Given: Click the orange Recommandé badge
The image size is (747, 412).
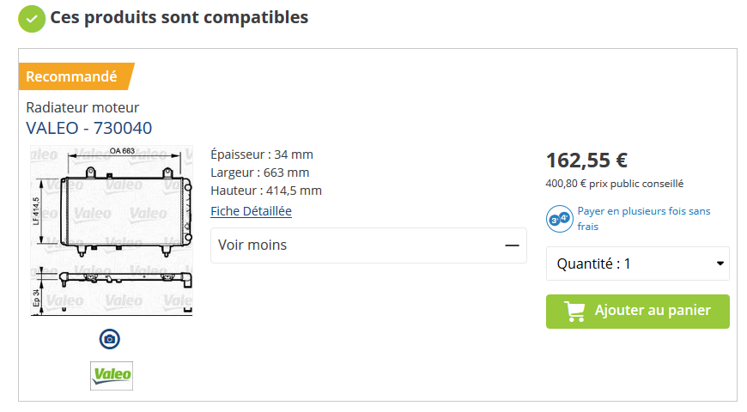Looking at the screenshot, I should click(x=76, y=76).
